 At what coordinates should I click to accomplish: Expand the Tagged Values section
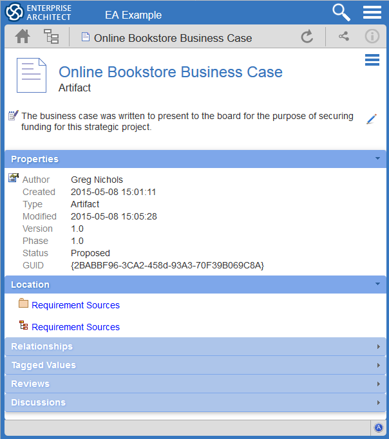coord(194,365)
